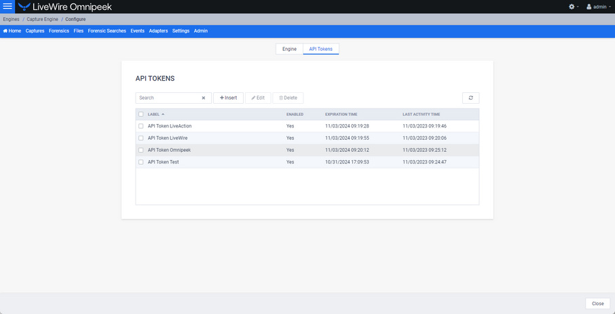Toggle the select-all tokens checkbox

[141, 115]
